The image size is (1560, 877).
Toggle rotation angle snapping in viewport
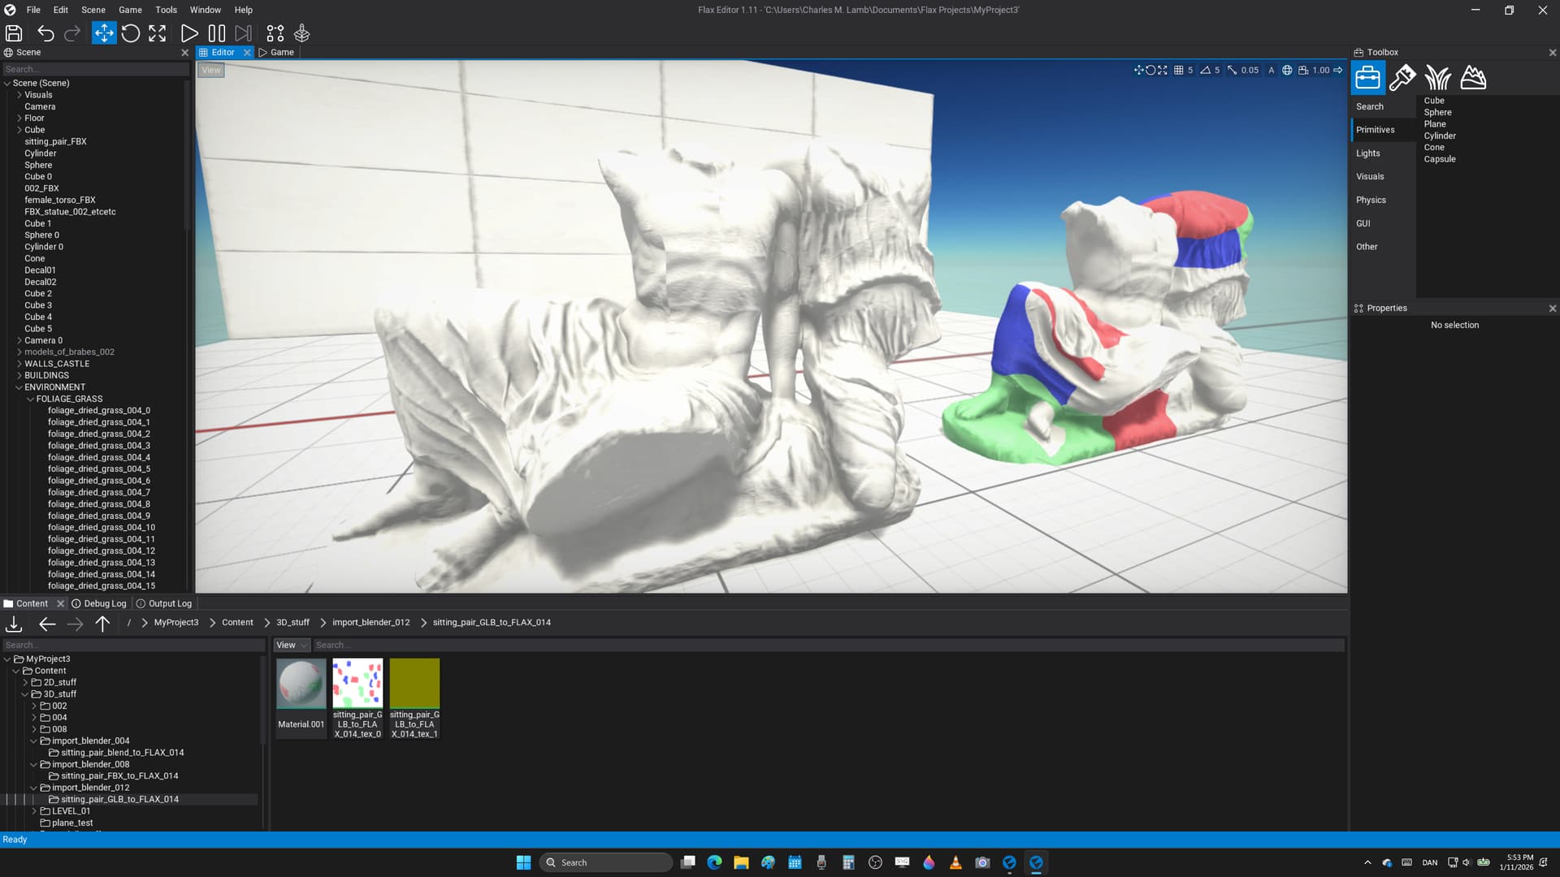(1205, 71)
